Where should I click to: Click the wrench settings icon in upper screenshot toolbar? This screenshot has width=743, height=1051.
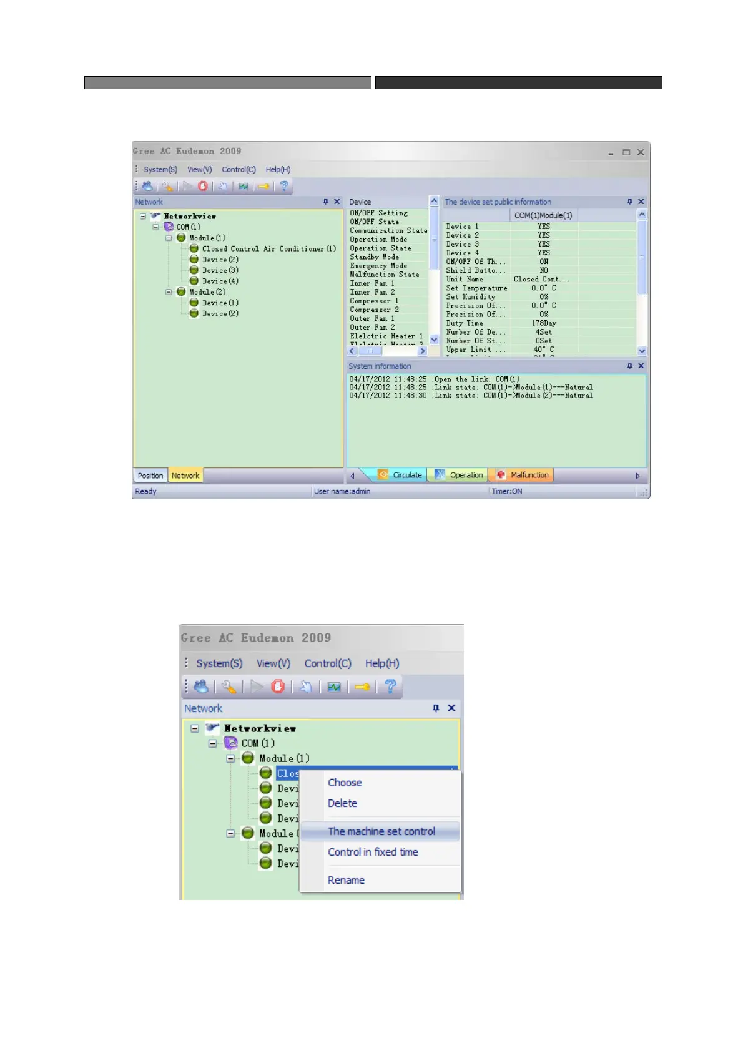click(x=167, y=186)
